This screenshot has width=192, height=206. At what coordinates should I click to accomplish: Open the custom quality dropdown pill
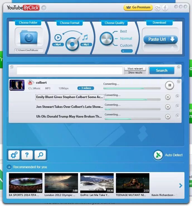[127, 51]
